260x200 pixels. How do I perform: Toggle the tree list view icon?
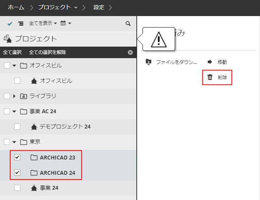pos(21,24)
